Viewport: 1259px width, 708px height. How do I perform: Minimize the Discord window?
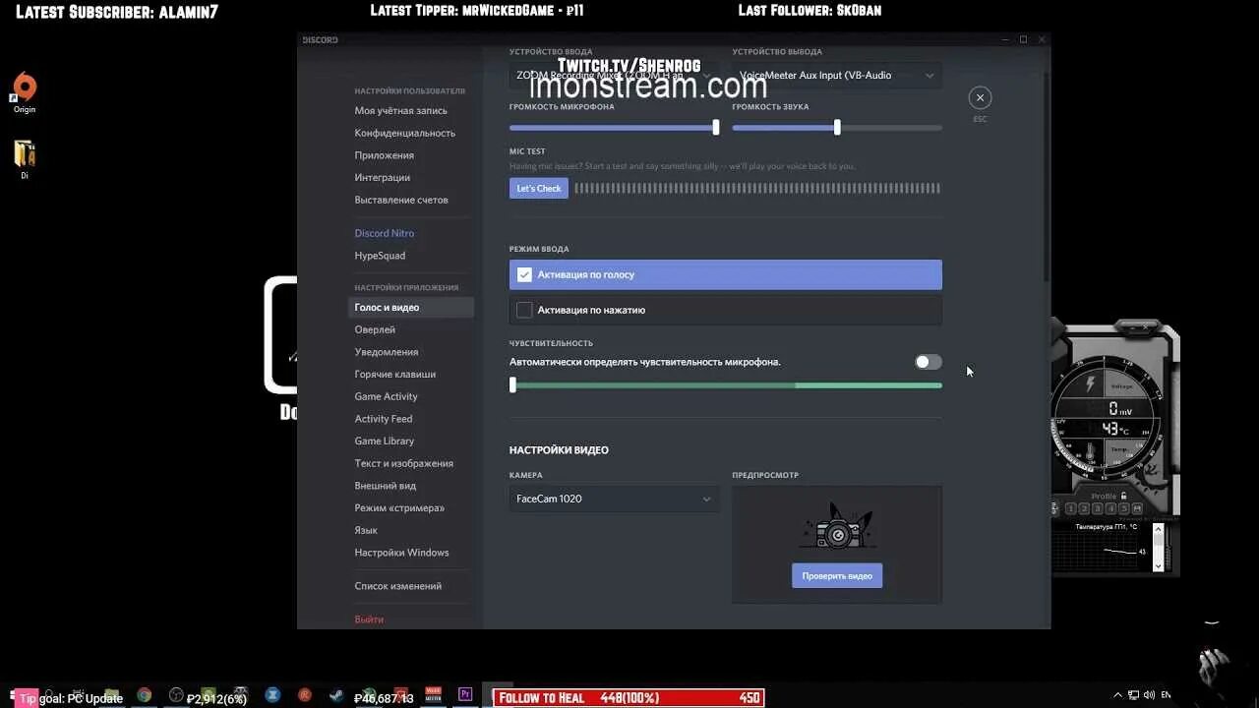click(x=1005, y=39)
